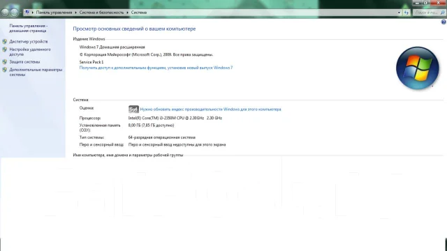Viewport: 447px width, 251px height.
Task: Click the Процессор field label
Action: 90,118
